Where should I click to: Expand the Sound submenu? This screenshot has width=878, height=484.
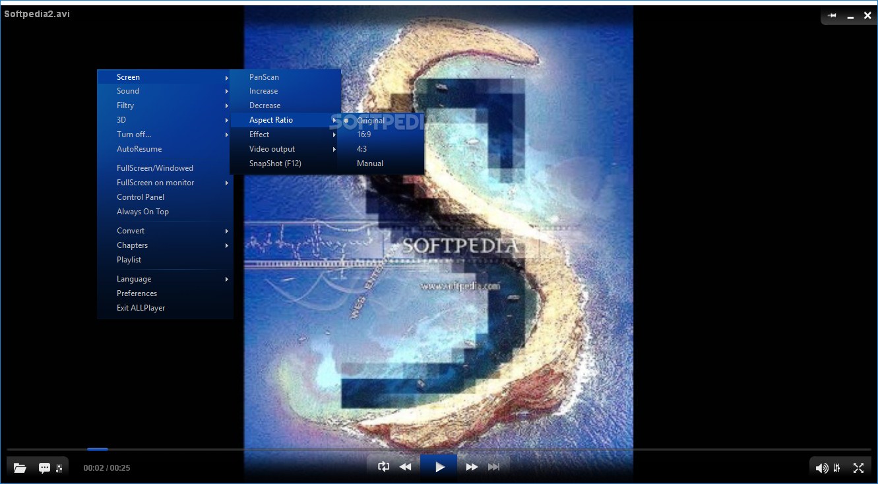tap(165, 91)
